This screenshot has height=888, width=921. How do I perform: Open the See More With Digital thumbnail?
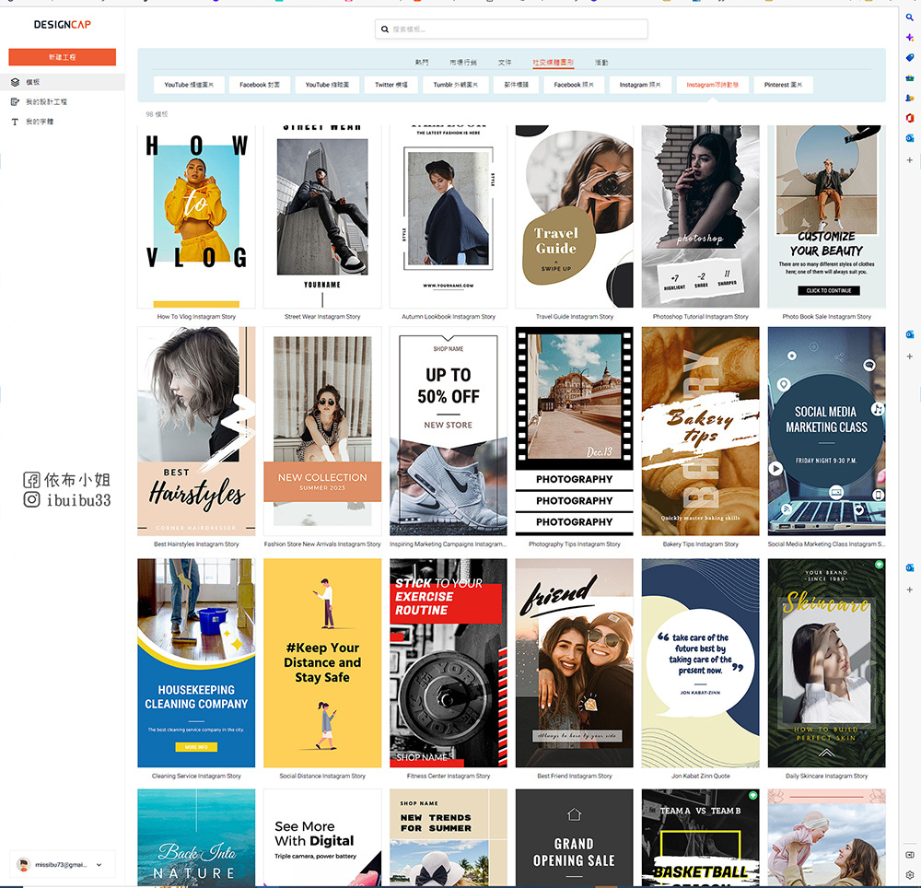(x=322, y=837)
